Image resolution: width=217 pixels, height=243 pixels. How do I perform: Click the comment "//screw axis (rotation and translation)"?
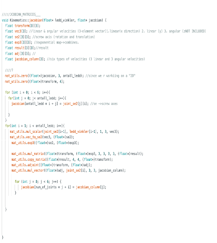click(64, 37)
